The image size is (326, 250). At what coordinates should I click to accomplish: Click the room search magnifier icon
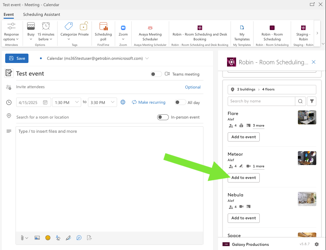pyautogui.click(x=300, y=101)
